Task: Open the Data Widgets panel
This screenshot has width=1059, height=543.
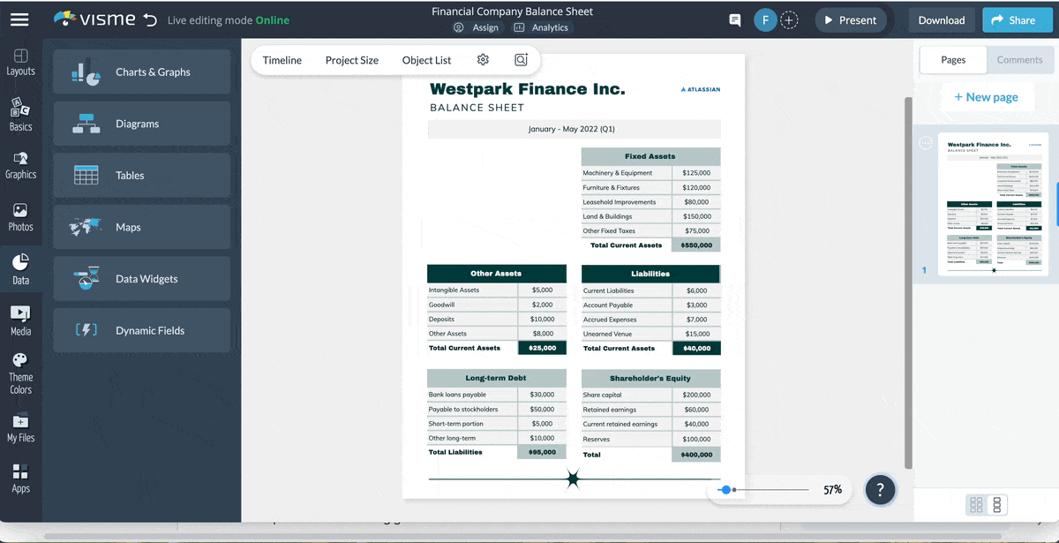Action: (141, 278)
